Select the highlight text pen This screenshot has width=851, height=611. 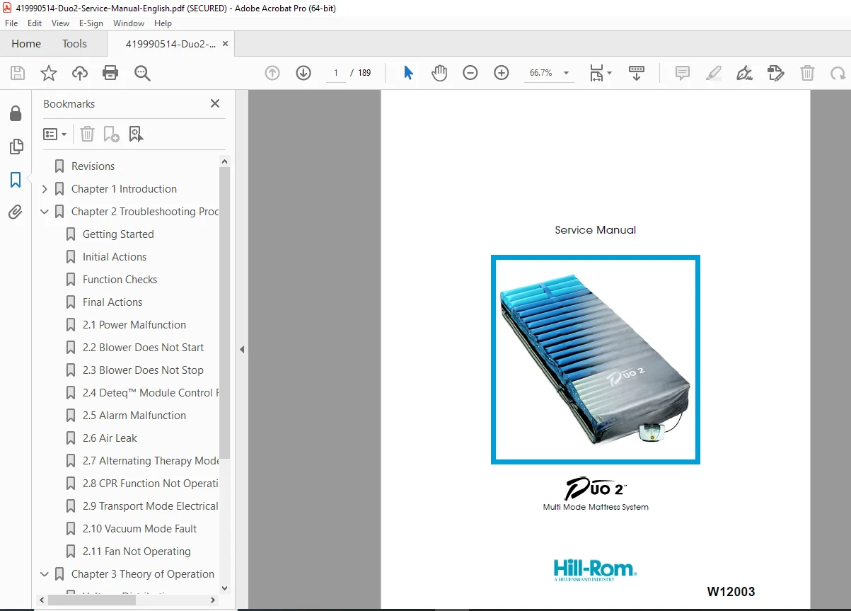[714, 73]
